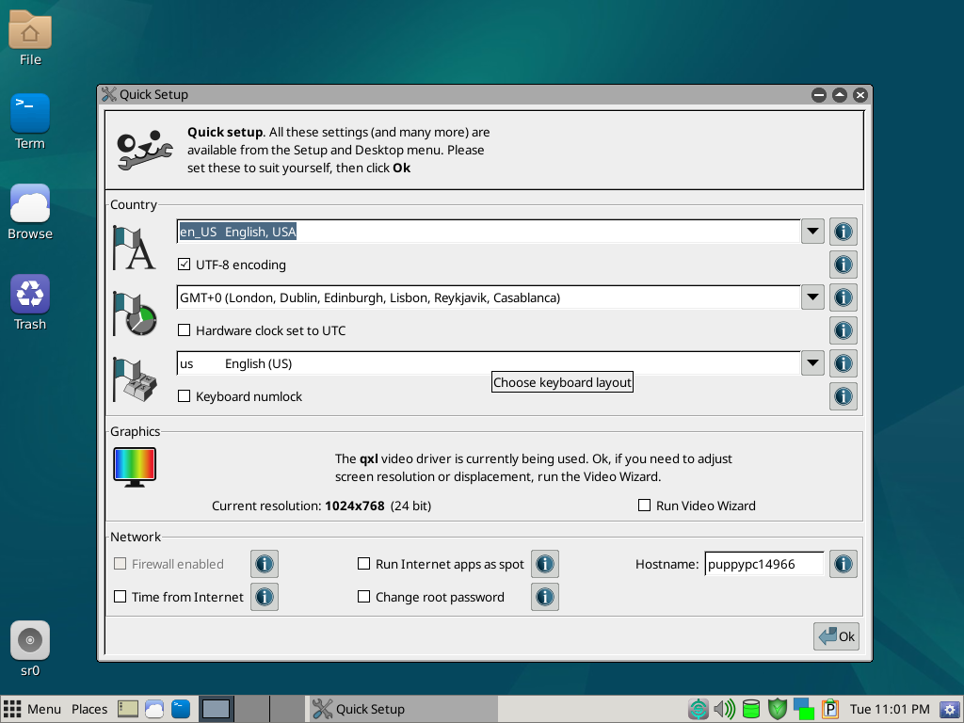Open info for the locale language setting
This screenshot has height=723, width=964.
[x=843, y=232]
